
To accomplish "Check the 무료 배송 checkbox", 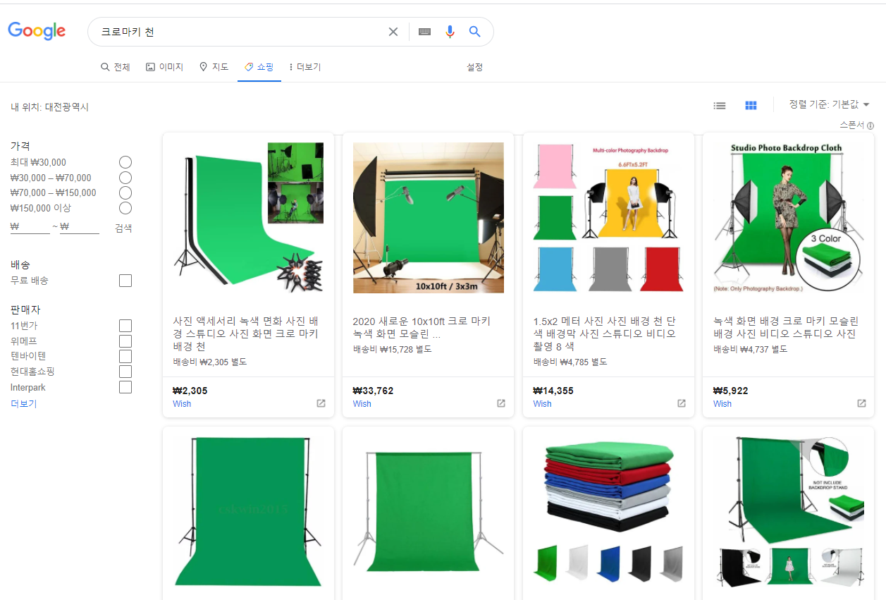I will [x=125, y=281].
